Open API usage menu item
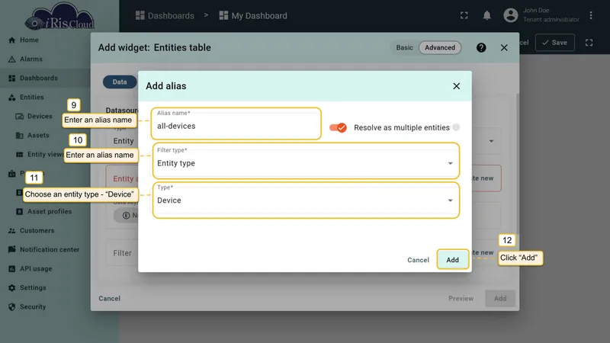The height and width of the screenshot is (343, 610). coord(36,269)
